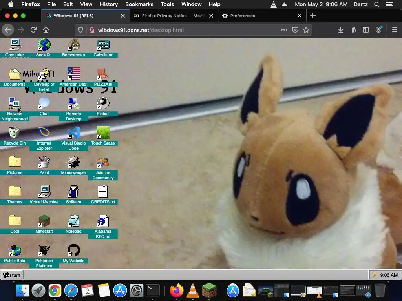Save page to Pocket
The height and width of the screenshot is (301, 402).
295,30
